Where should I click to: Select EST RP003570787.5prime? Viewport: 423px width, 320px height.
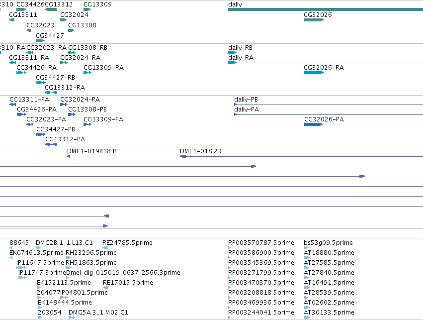pyautogui.click(x=229, y=248)
